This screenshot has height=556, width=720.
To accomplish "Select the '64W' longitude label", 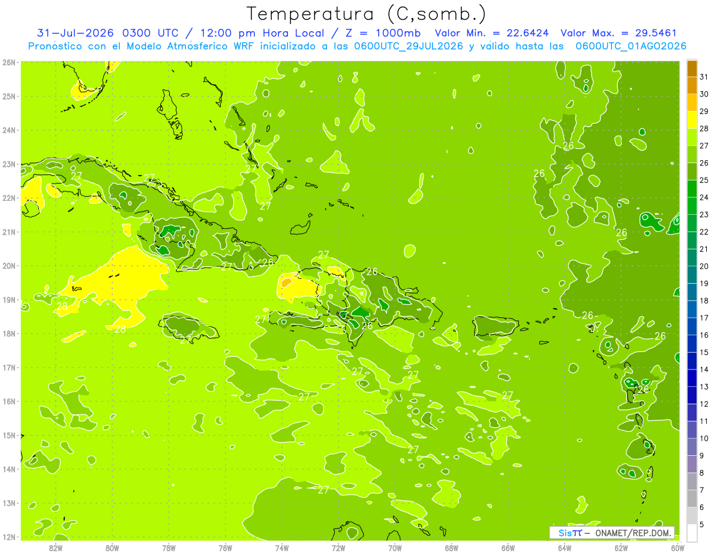I will coord(565,548).
